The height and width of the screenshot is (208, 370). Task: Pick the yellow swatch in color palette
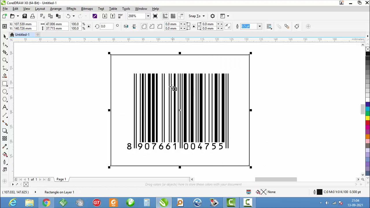coord(368,118)
